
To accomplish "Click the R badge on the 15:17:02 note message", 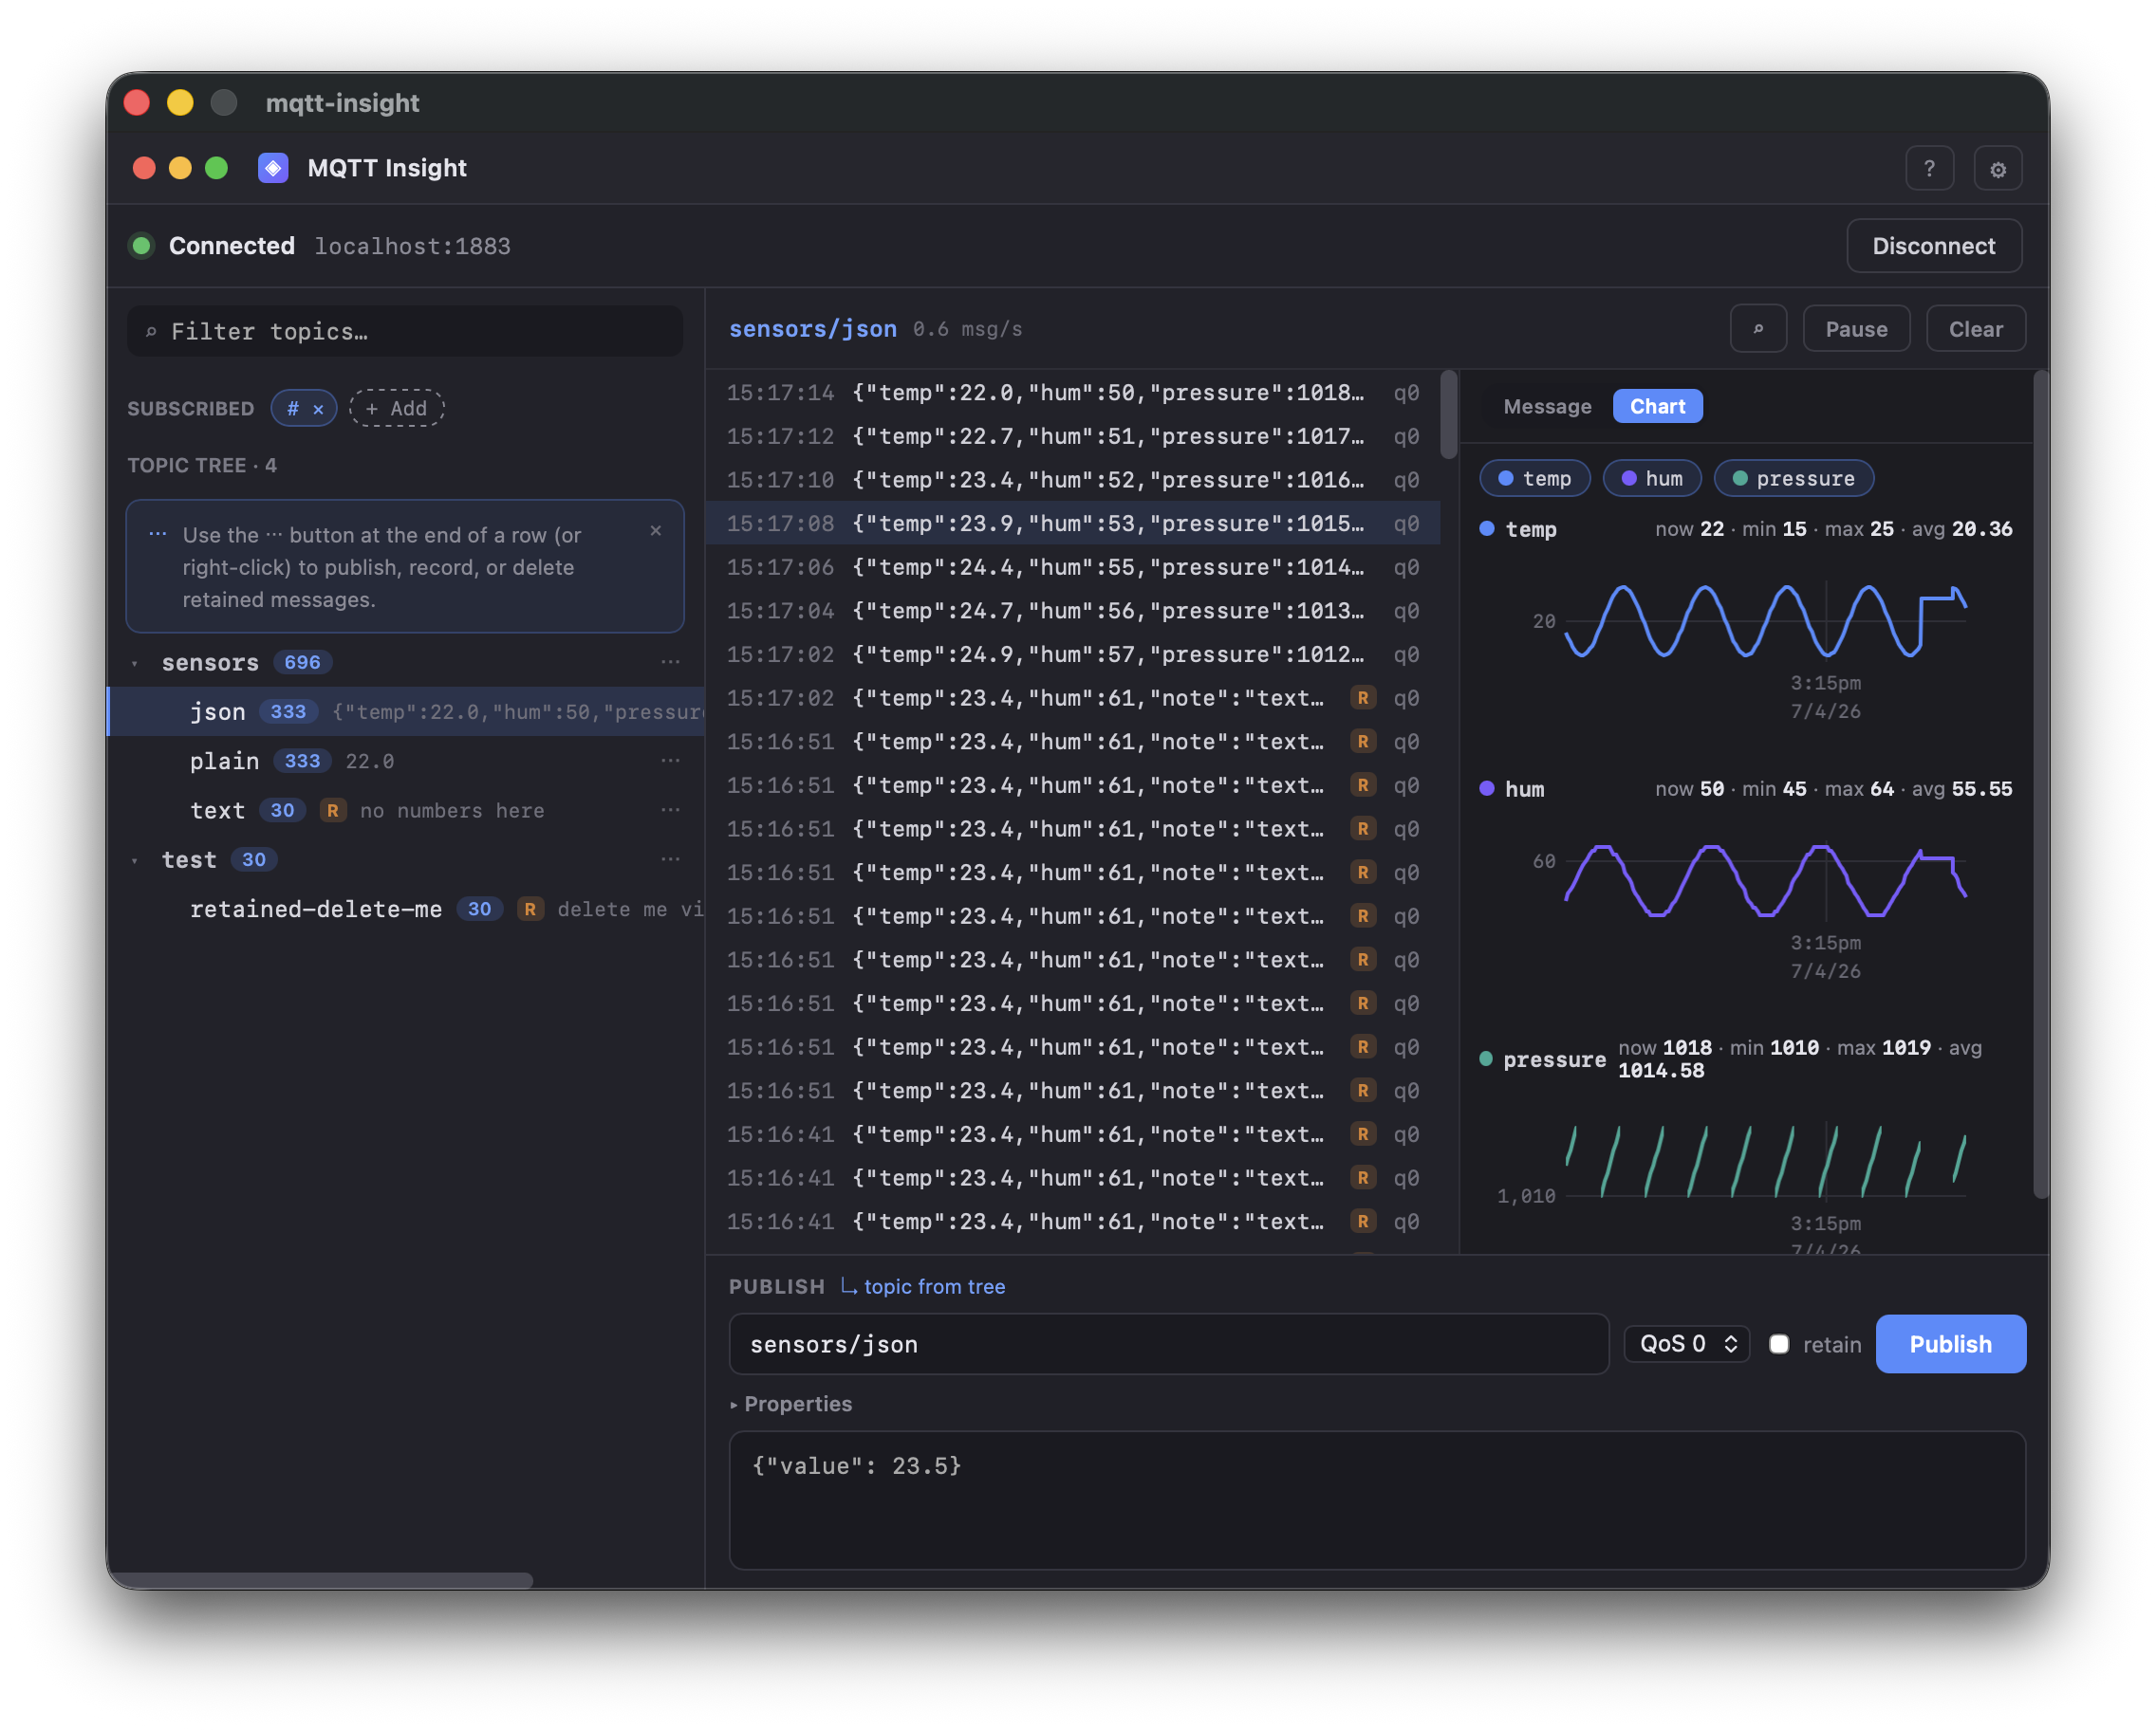I will point(1362,698).
